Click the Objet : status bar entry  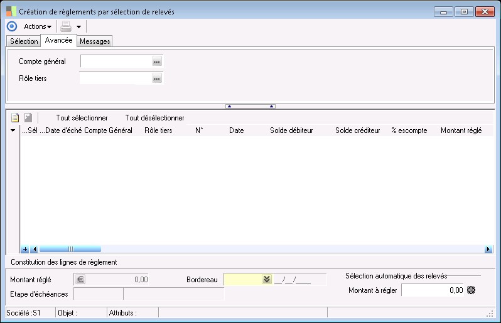(x=67, y=313)
